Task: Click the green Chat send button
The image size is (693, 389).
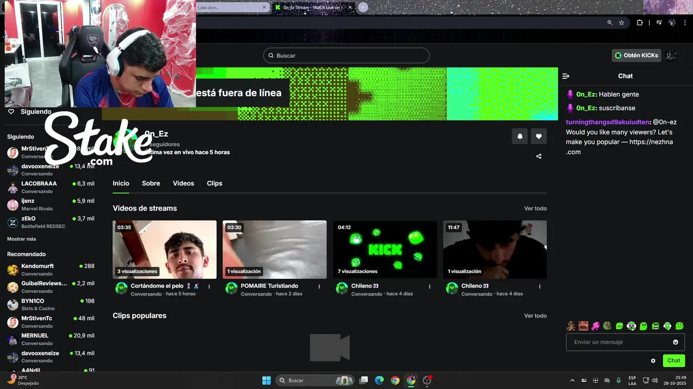Action: click(674, 360)
